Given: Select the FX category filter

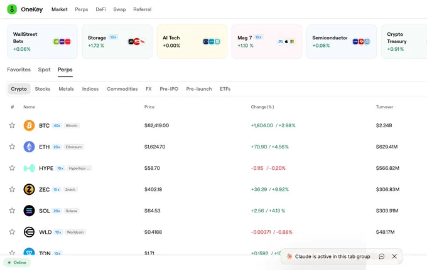Looking at the screenshot, I should point(149,89).
